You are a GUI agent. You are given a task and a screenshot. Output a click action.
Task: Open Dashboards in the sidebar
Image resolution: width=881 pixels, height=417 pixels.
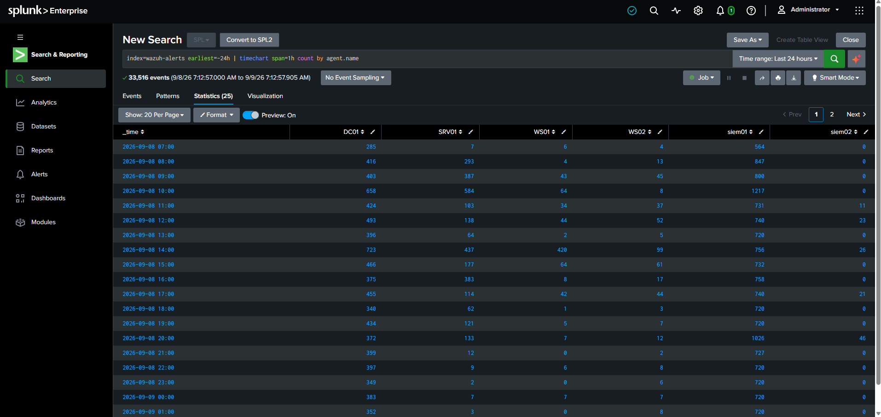[x=56, y=198]
